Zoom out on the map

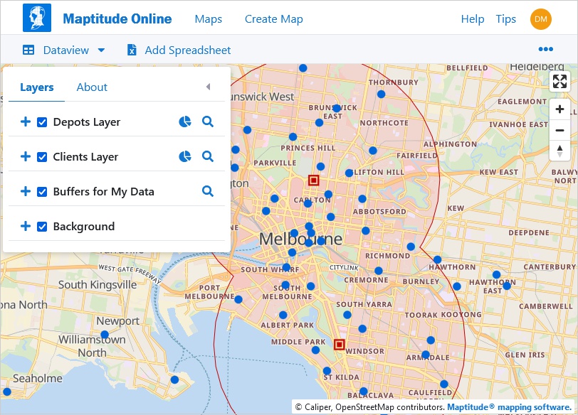pyautogui.click(x=560, y=130)
